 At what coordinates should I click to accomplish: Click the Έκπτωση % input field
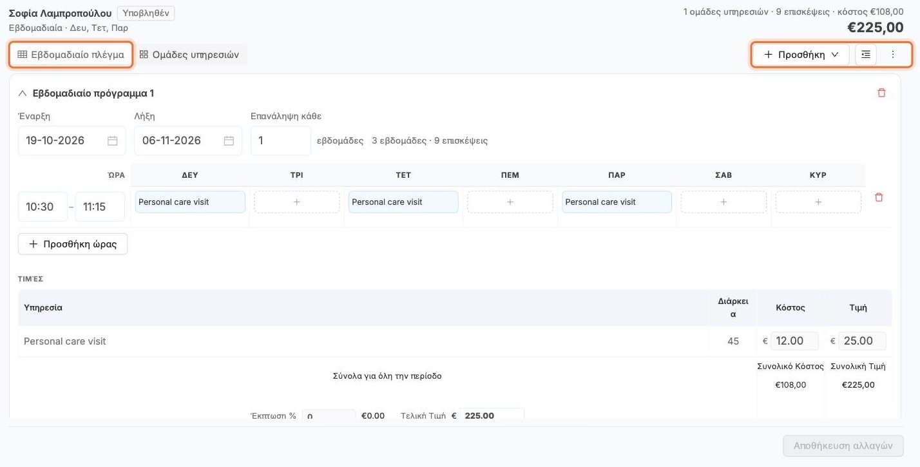[x=329, y=414]
